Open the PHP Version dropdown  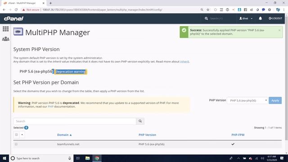tap(247, 100)
